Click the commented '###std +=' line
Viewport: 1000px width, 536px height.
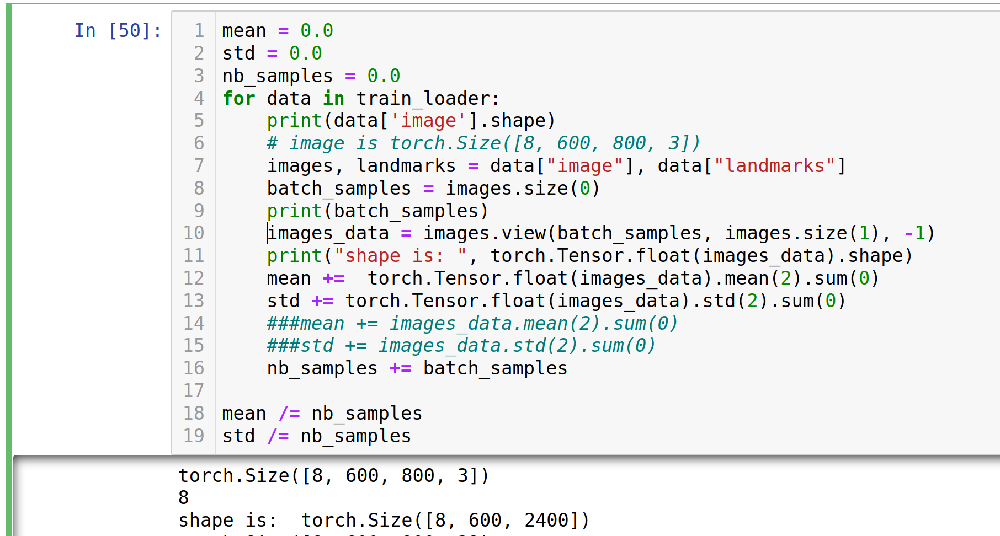pyautogui.click(x=461, y=346)
